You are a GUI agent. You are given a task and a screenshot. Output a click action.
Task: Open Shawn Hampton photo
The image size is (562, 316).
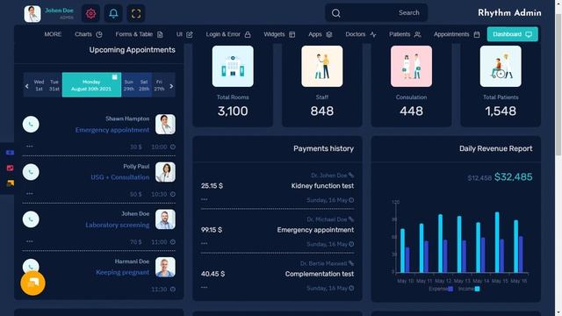click(165, 125)
